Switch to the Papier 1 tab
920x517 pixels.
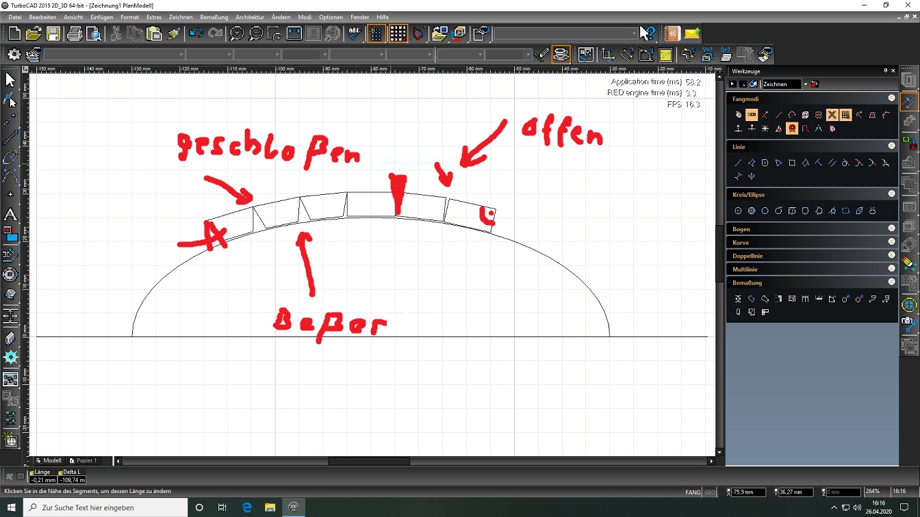pos(84,461)
